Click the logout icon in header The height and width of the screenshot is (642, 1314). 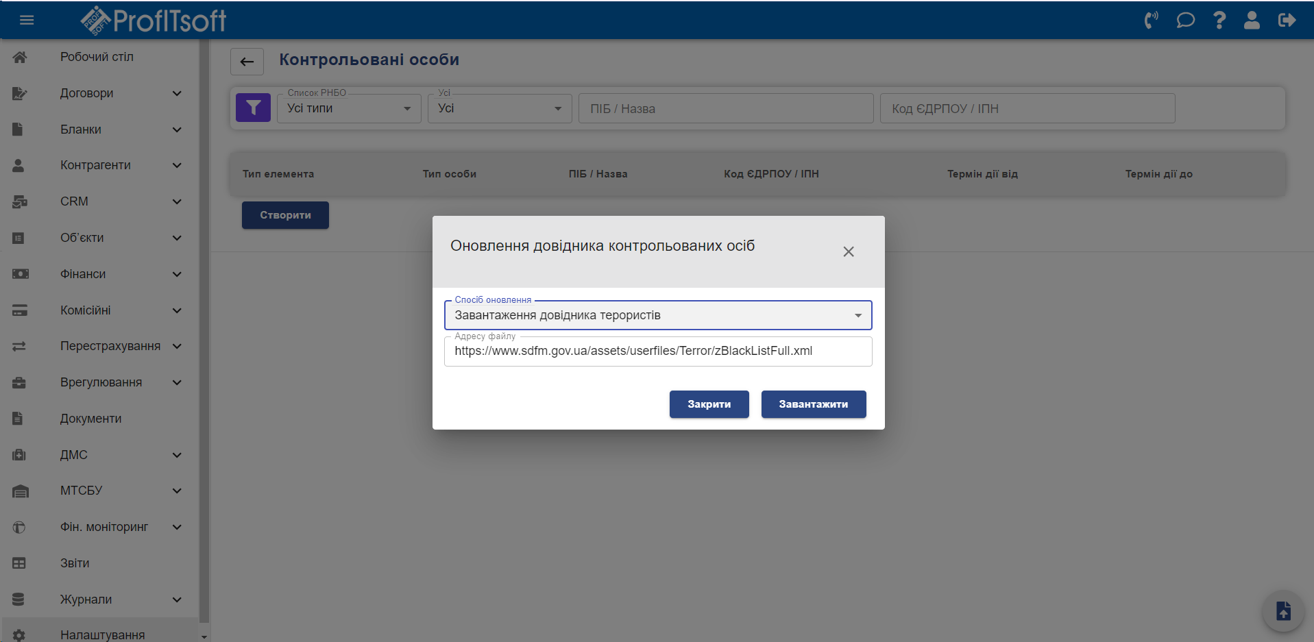(1287, 20)
